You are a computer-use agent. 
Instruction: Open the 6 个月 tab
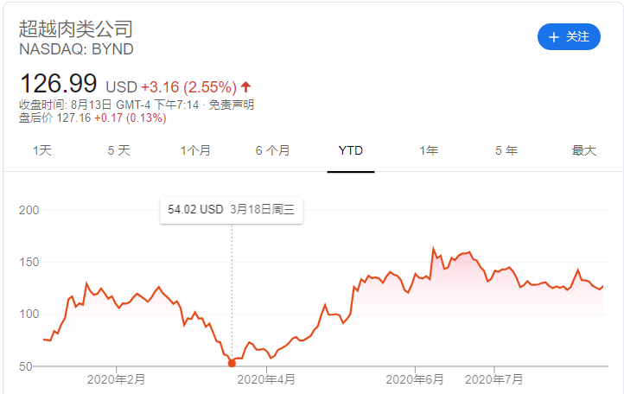272,150
